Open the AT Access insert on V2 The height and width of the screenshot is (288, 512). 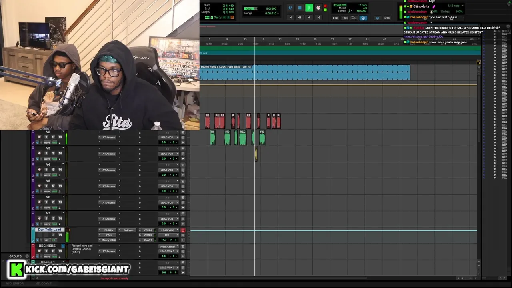(x=108, y=137)
